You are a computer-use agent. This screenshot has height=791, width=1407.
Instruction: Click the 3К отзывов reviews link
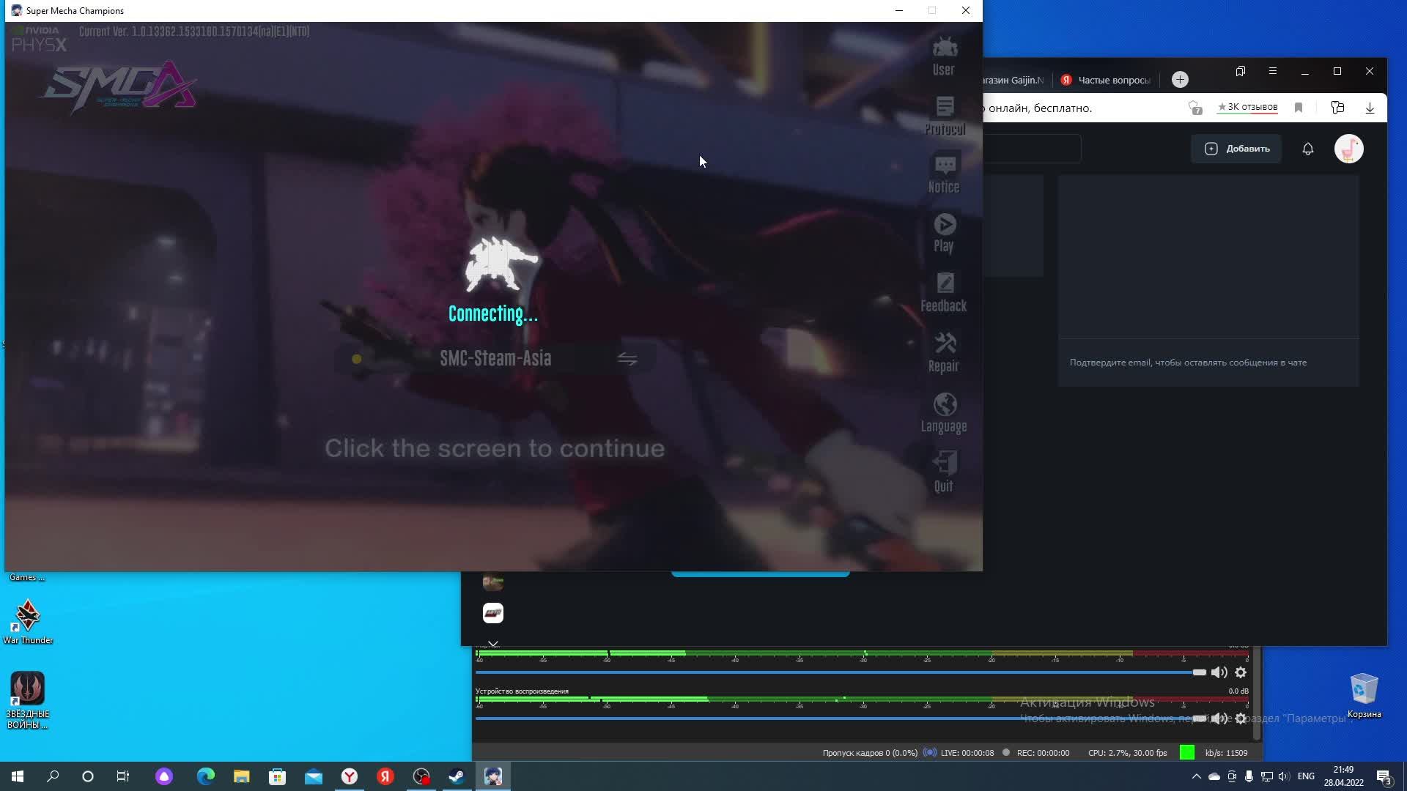[1247, 107]
